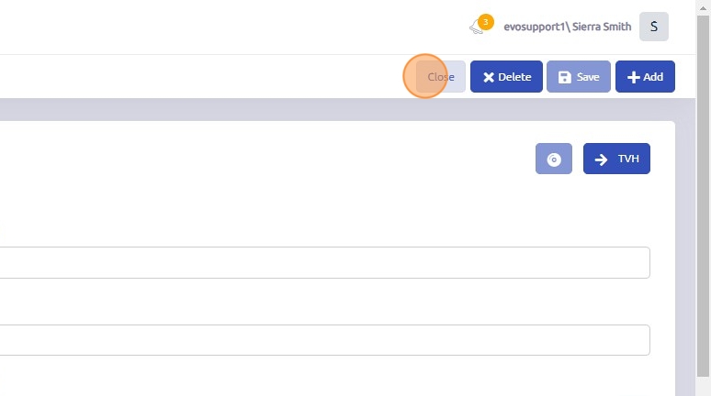Viewport: 711px width, 396px height.
Task: Click the plus icon on Add button
Action: 633,77
